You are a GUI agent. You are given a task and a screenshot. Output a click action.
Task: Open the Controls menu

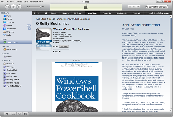(19, 2)
